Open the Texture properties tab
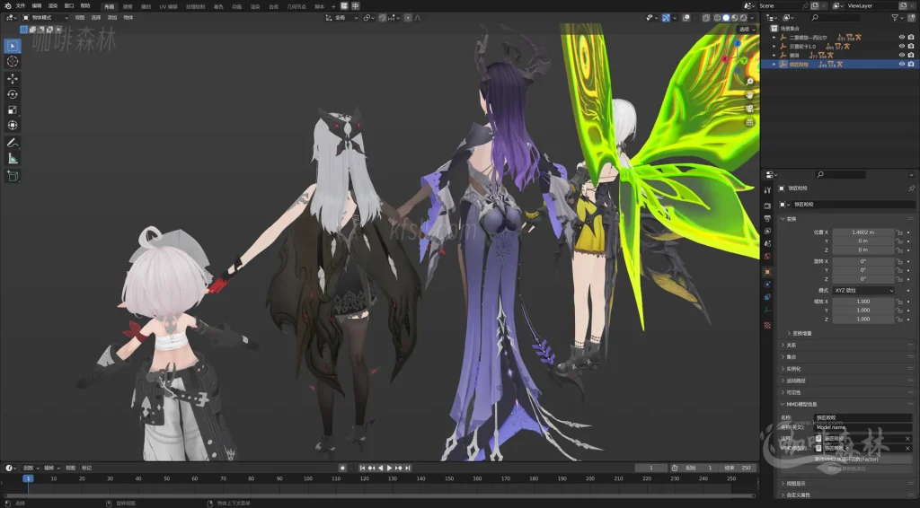 767,325
